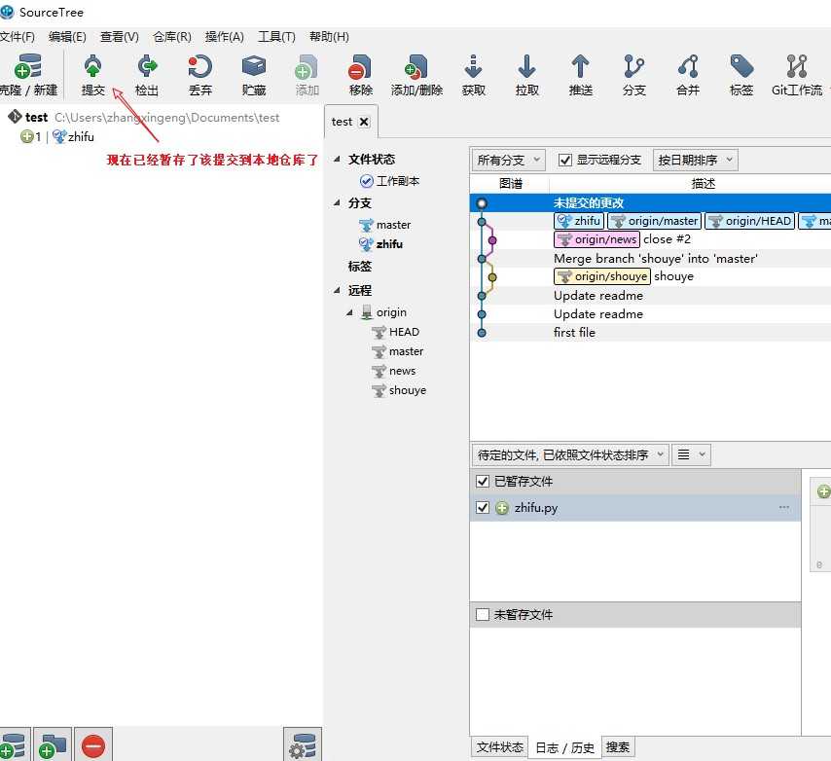Select the origin shouye remote branch
Image resolution: width=831 pixels, height=761 pixels.
click(399, 390)
